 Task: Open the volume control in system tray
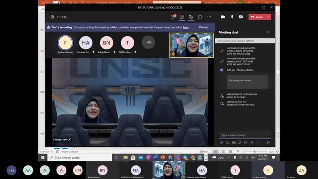click(x=240, y=157)
